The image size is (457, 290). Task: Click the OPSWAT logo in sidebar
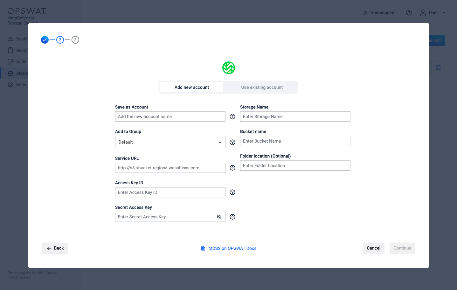pos(27,11)
